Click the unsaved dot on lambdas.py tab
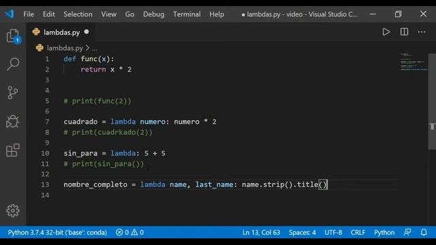436x245 pixels. (87, 32)
